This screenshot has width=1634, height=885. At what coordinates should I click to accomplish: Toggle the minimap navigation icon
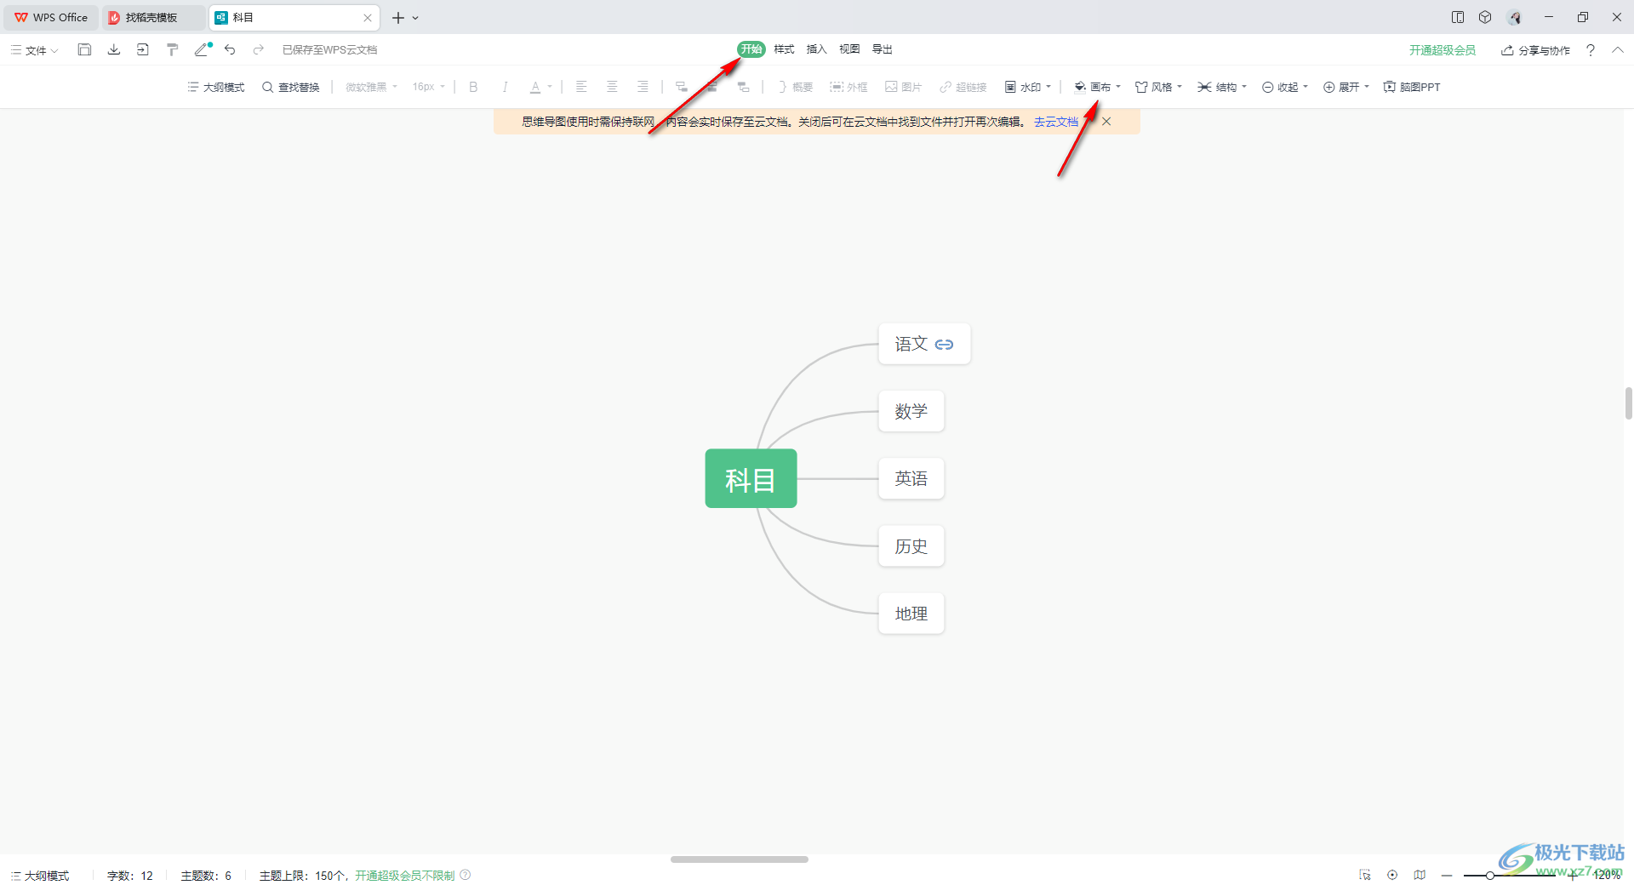[x=1420, y=875]
